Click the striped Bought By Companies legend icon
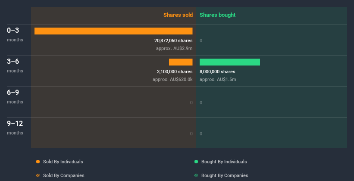354x181 pixels. (x=196, y=175)
